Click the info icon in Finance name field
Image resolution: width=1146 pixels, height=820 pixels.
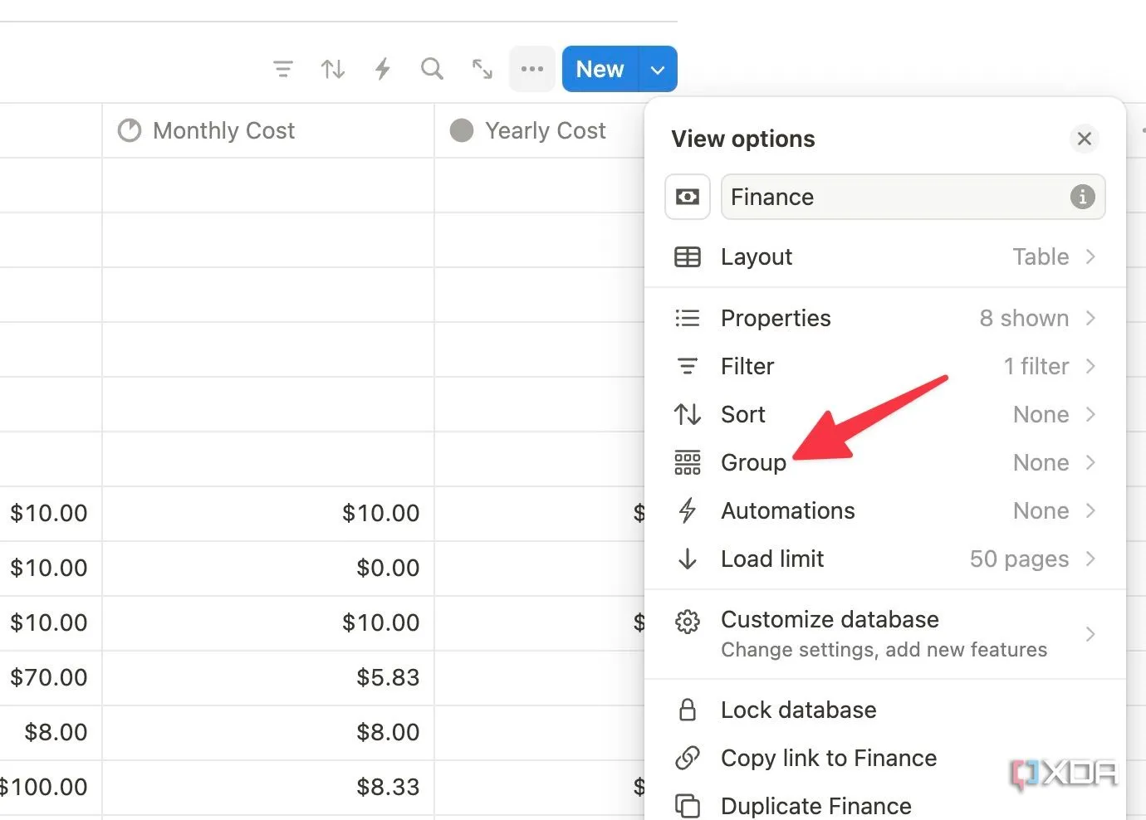pyautogui.click(x=1082, y=197)
